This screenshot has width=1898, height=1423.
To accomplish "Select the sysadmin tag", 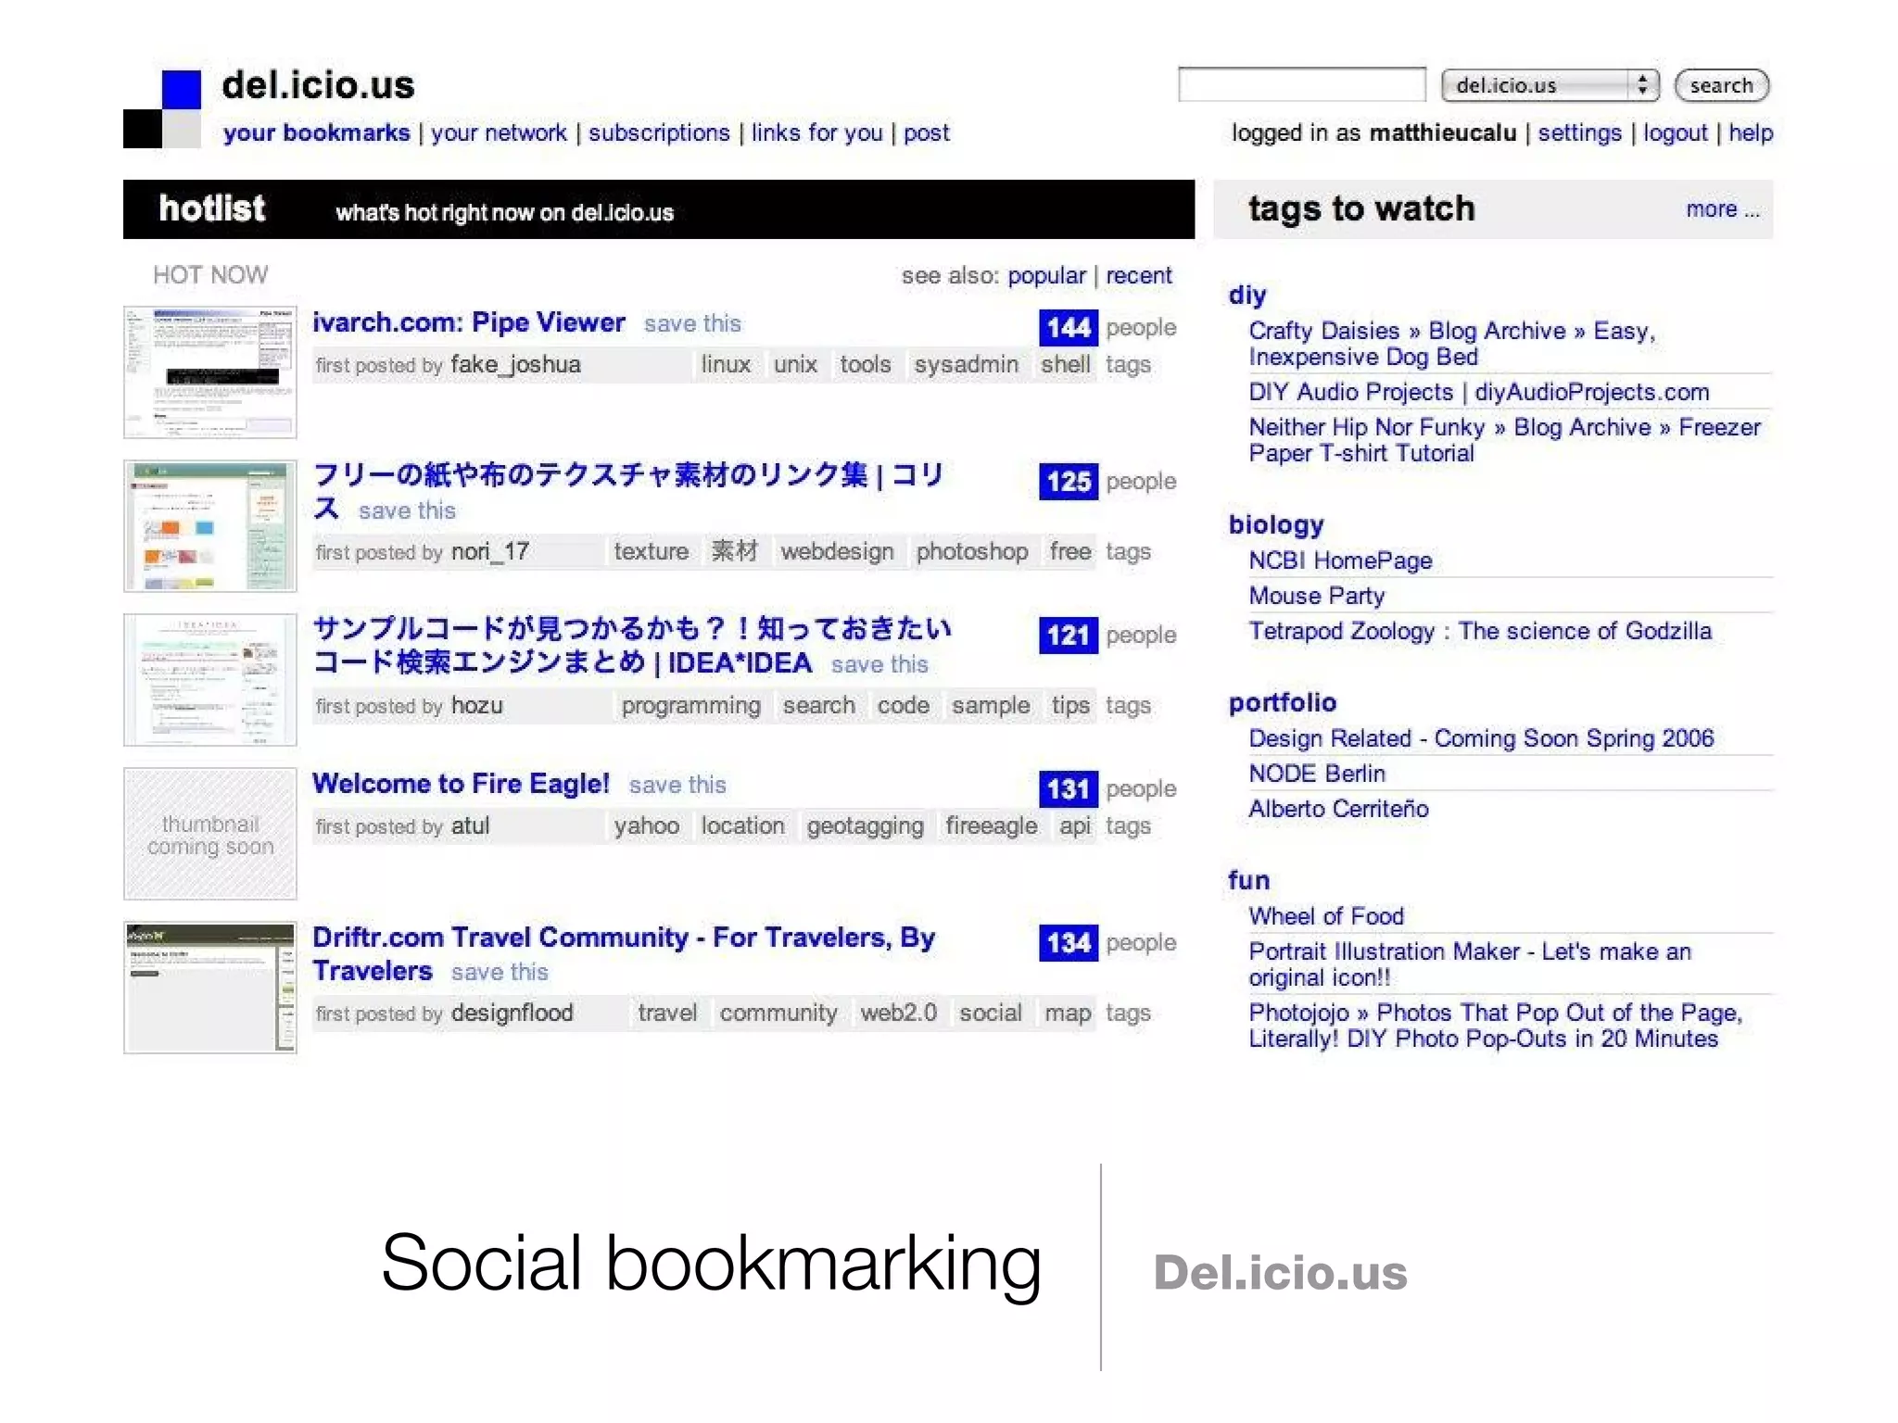I will 967,365.
